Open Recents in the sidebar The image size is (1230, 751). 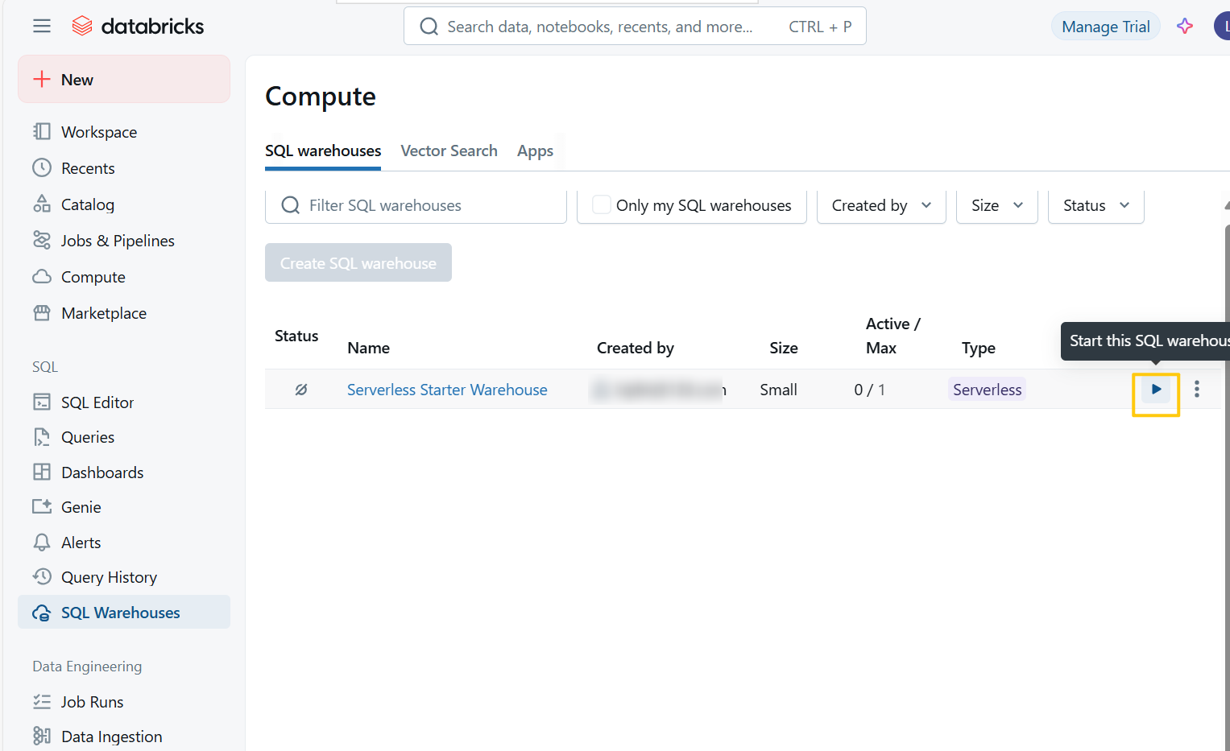click(x=124, y=168)
